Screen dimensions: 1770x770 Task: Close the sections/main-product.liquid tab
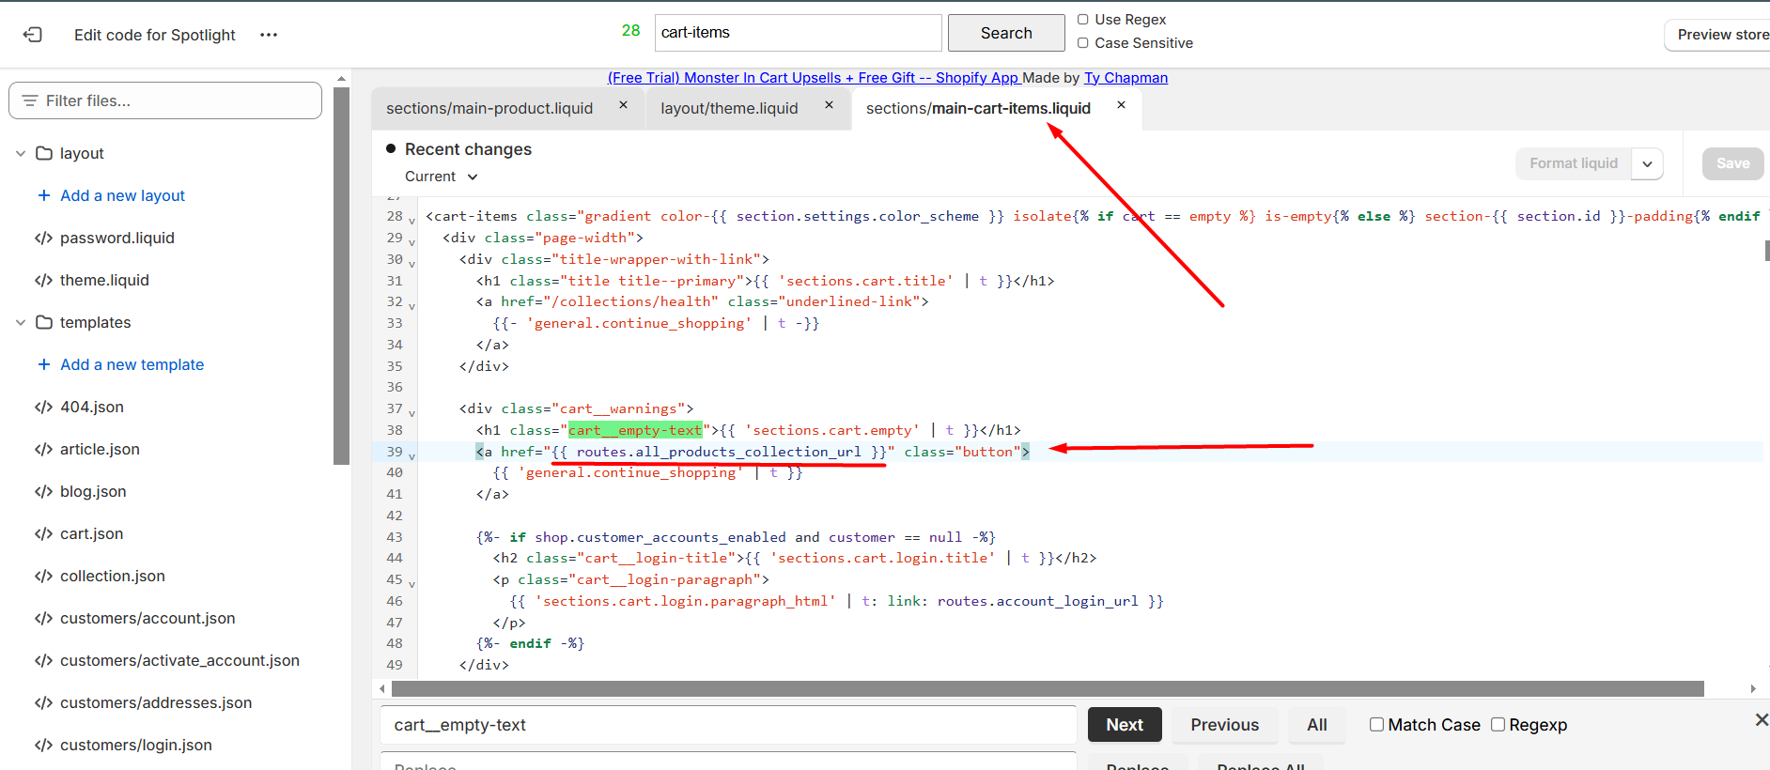[x=623, y=105]
